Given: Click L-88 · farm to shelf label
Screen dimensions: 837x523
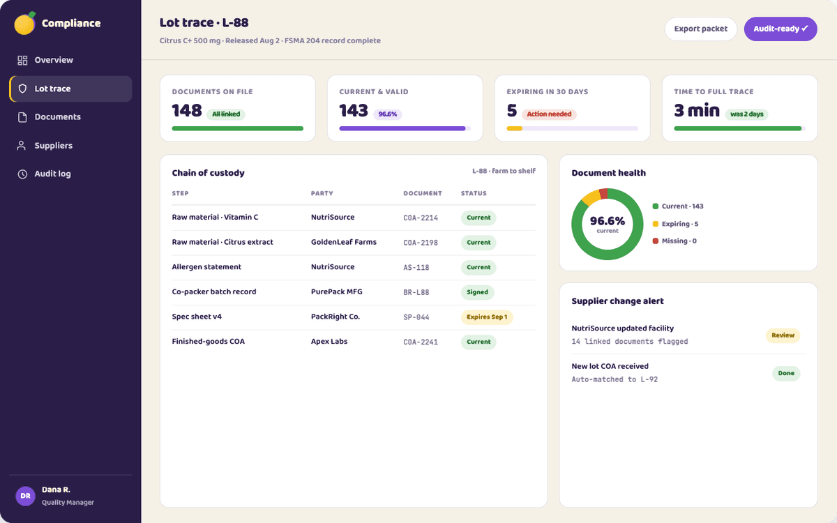Looking at the screenshot, I should point(504,172).
